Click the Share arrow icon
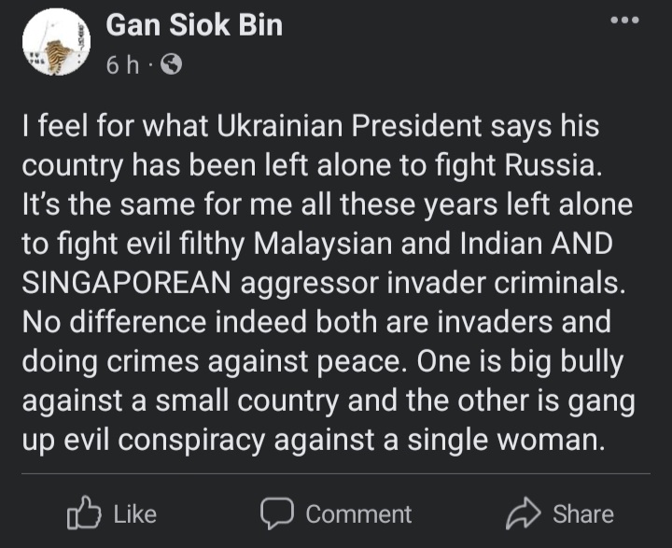This screenshot has width=672, height=548. 524,513
